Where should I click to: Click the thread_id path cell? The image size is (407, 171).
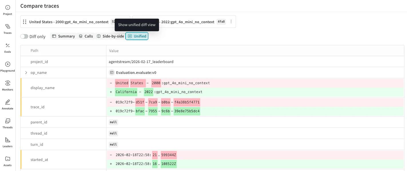63,133
